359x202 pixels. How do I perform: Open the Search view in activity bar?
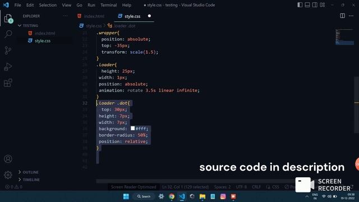8,34
